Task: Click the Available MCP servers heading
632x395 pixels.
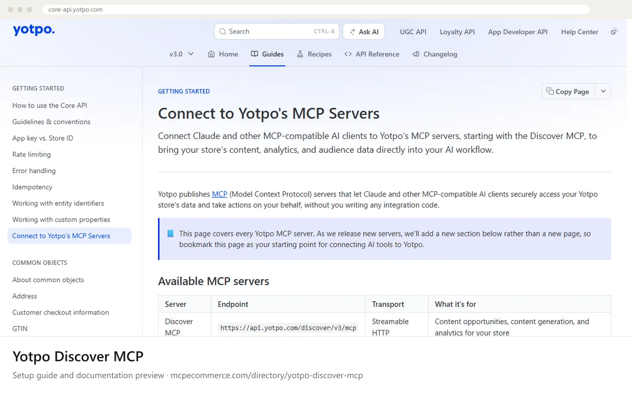Action: [213, 281]
